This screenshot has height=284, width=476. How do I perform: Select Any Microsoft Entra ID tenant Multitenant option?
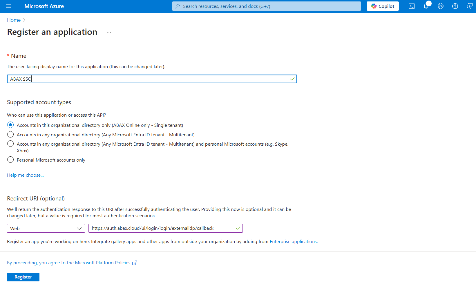(10, 135)
